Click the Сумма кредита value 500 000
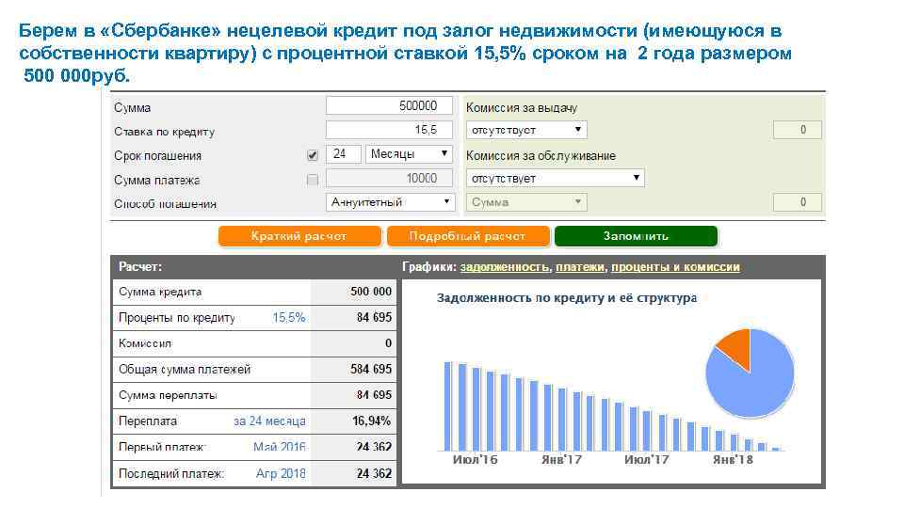Image resolution: width=904 pixels, height=508 pixels. point(371,292)
